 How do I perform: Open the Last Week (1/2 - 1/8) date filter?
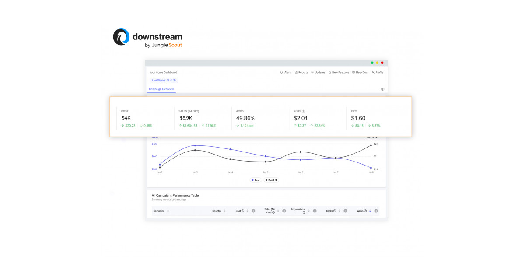pos(164,80)
